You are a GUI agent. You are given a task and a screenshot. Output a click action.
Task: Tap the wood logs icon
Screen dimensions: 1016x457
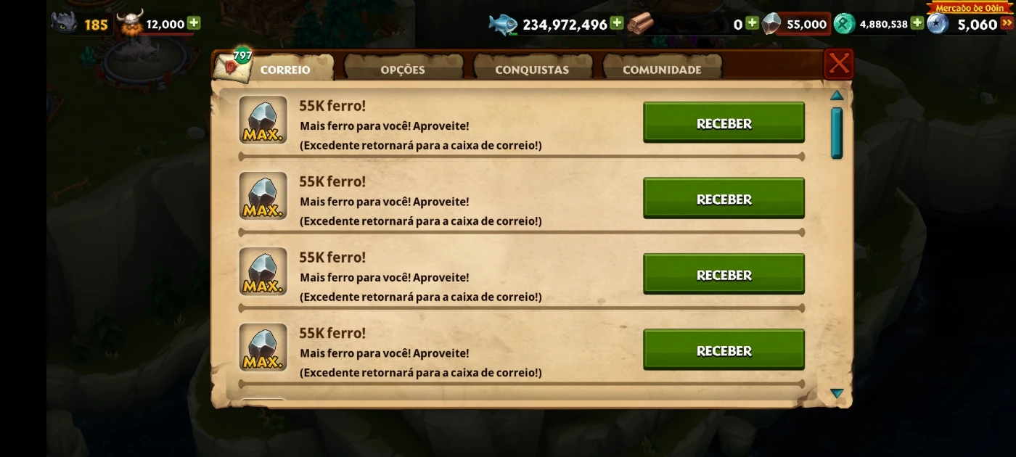tap(640, 24)
